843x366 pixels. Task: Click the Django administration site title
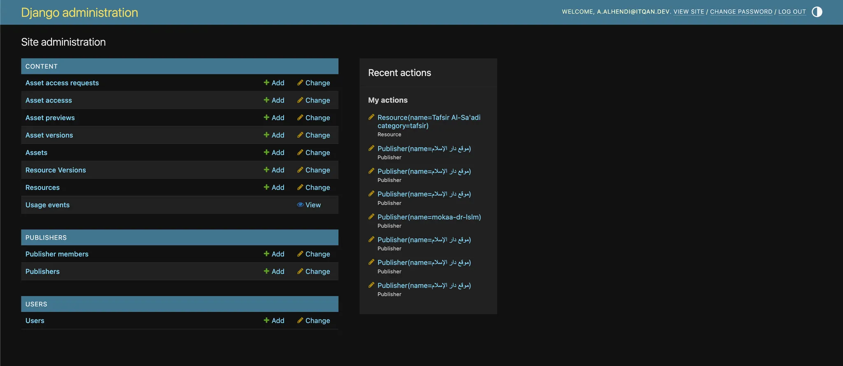pos(79,13)
